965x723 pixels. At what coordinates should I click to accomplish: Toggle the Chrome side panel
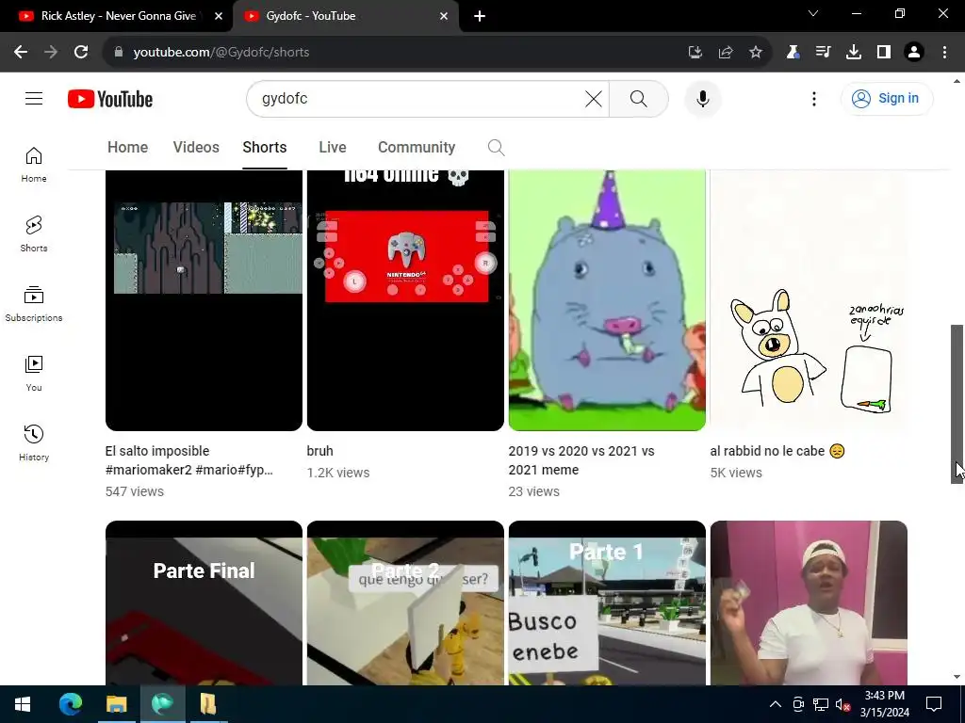coord(884,53)
